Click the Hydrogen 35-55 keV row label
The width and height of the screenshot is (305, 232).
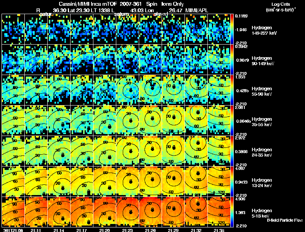click(262, 122)
